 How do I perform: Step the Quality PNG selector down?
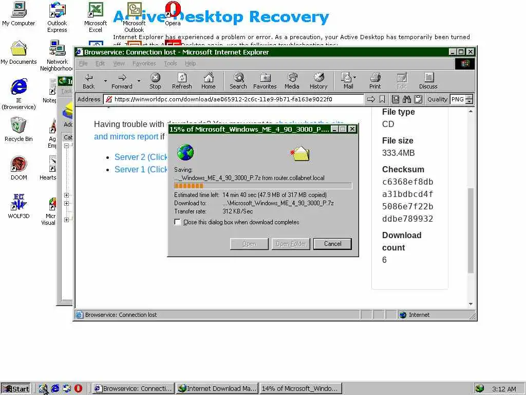tap(469, 101)
